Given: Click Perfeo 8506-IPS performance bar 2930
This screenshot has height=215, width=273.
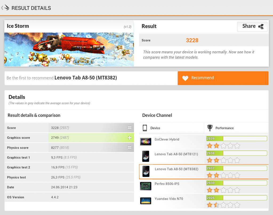Looking at the screenshot, I should point(237,183).
